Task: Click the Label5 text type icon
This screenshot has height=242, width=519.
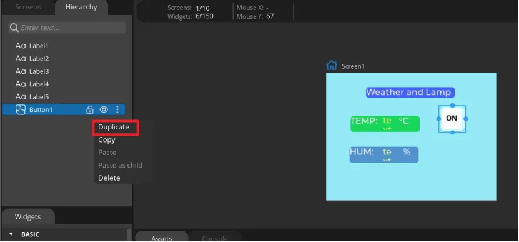Action: click(21, 97)
